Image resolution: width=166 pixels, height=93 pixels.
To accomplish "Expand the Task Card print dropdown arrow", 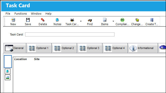I will coord(81,21).
